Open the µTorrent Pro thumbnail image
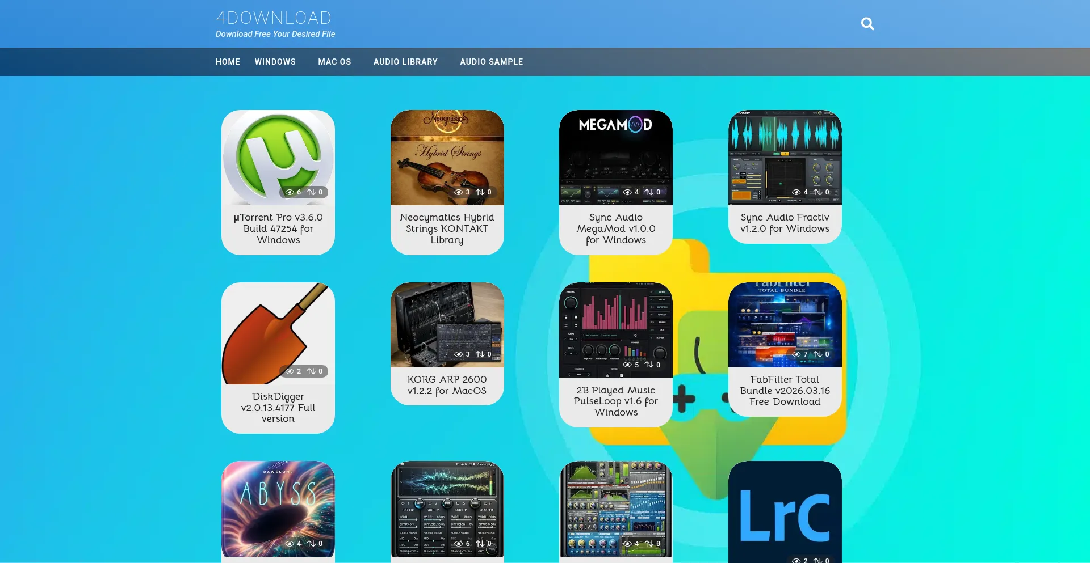Screen dimensions: 1090x563 278,158
